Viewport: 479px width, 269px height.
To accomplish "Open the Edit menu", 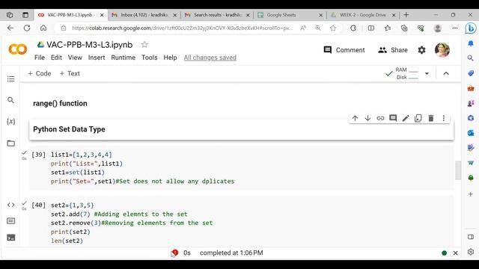I will (56, 58).
